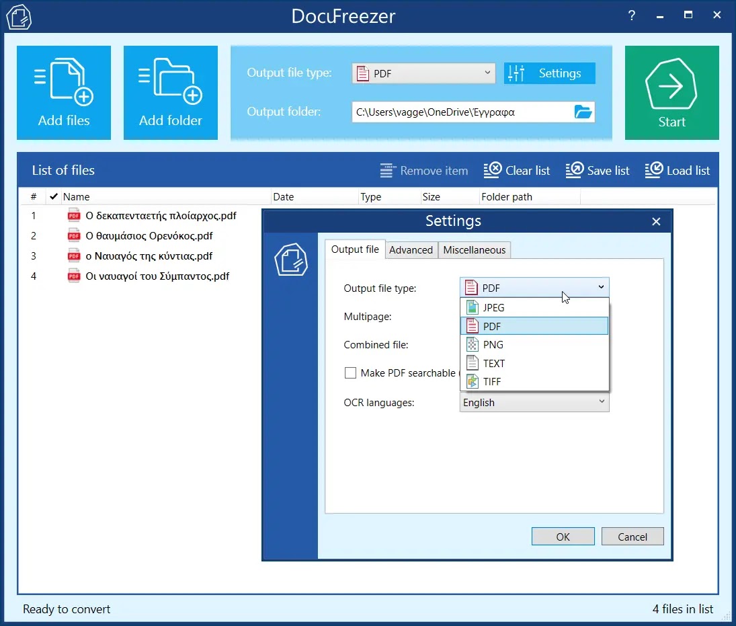Close the Settings dialog with X
This screenshot has height=626, width=736.
coord(656,221)
